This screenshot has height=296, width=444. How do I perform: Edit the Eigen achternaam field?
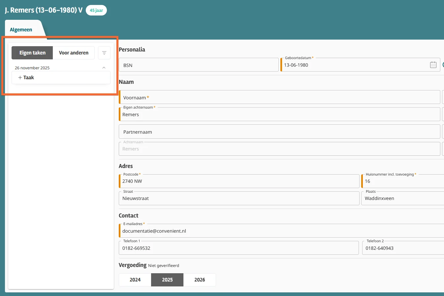click(280, 115)
